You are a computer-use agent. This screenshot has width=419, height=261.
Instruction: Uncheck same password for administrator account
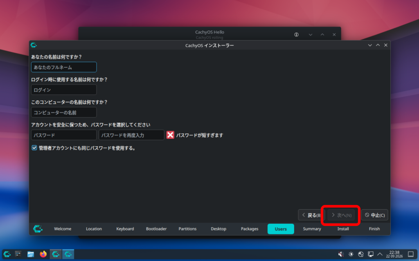pyautogui.click(x=34, y=148)
